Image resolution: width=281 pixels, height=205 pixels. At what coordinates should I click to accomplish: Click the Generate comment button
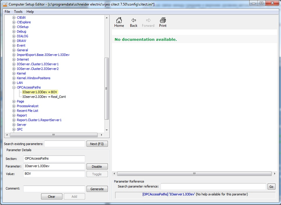tap(97, 189)
